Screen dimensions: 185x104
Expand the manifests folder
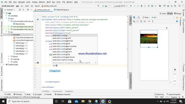[x=6, y=16]
